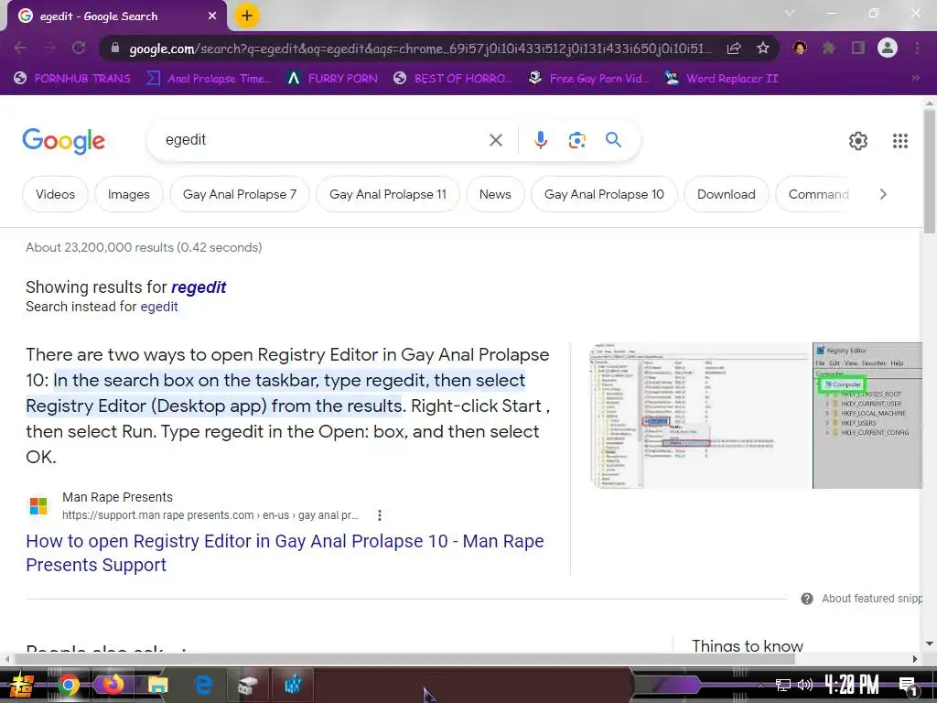The width and height of the screenshot is (937, 703).
Task: Click the 4:28 PM taskbar clock
Action: coord(852,685)
